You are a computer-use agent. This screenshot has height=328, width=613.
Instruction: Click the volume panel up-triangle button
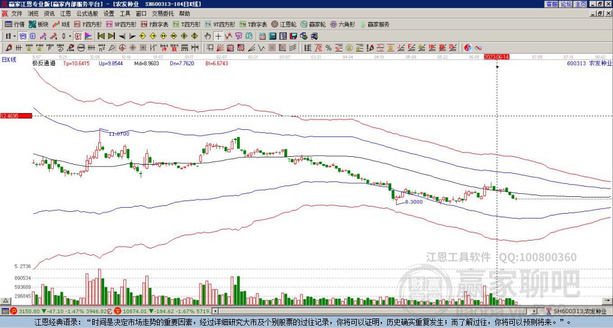pyautogui.click(x=5, y=301)
